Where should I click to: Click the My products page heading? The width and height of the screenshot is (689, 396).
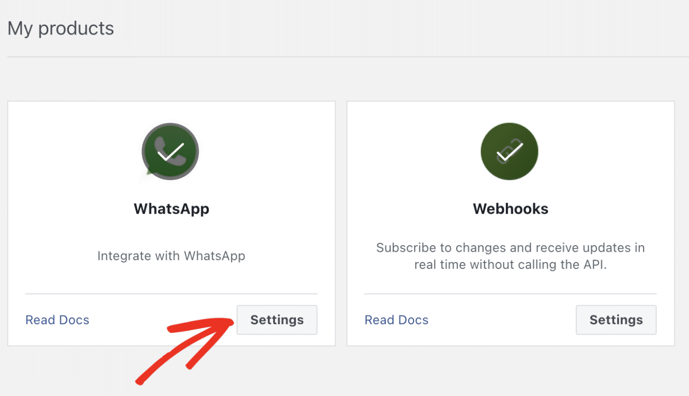click(x=61, y=28)
